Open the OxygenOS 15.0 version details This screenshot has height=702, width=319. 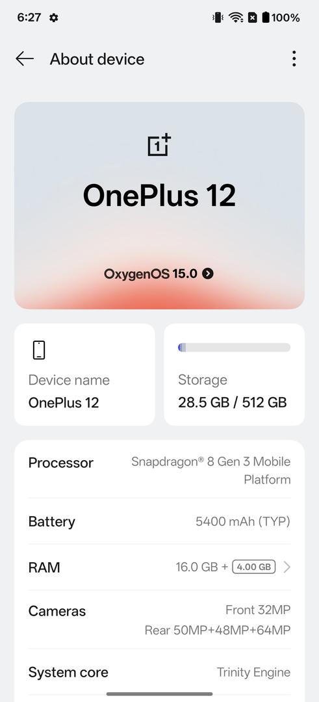tap(159, 274)
